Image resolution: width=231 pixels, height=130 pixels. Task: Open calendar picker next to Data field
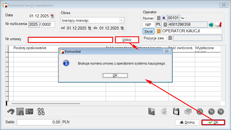[52, 16]
